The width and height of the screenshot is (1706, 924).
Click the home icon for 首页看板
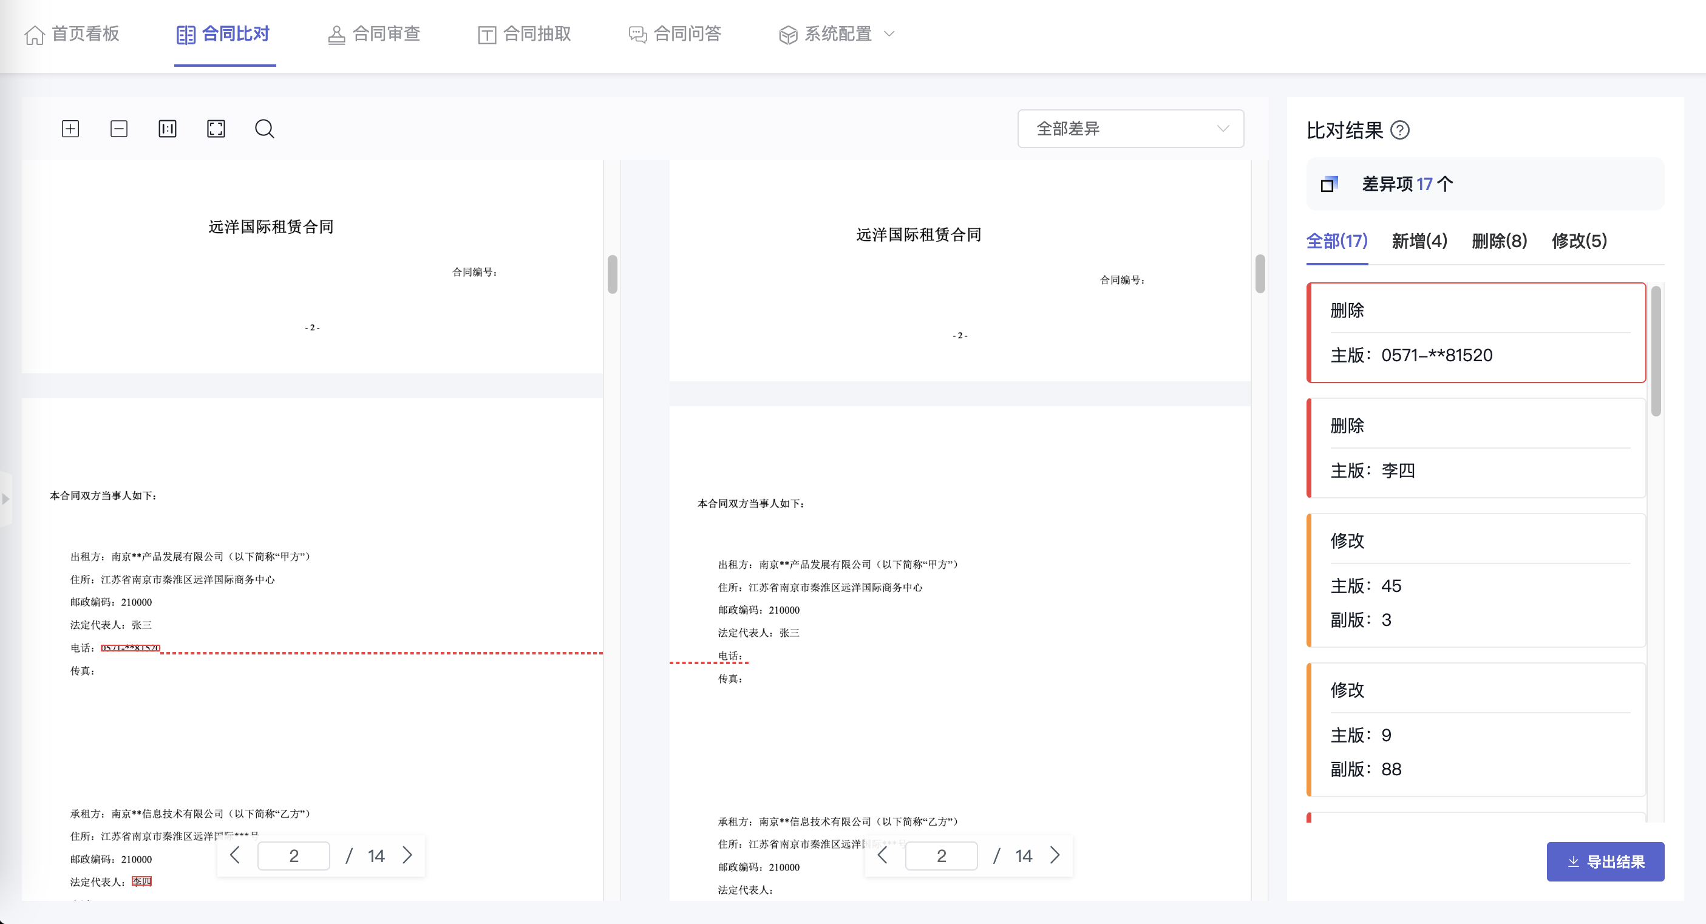coord(35,35)
